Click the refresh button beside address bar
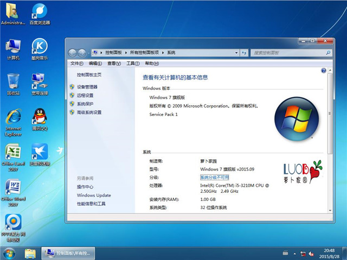 click(244, 53)
